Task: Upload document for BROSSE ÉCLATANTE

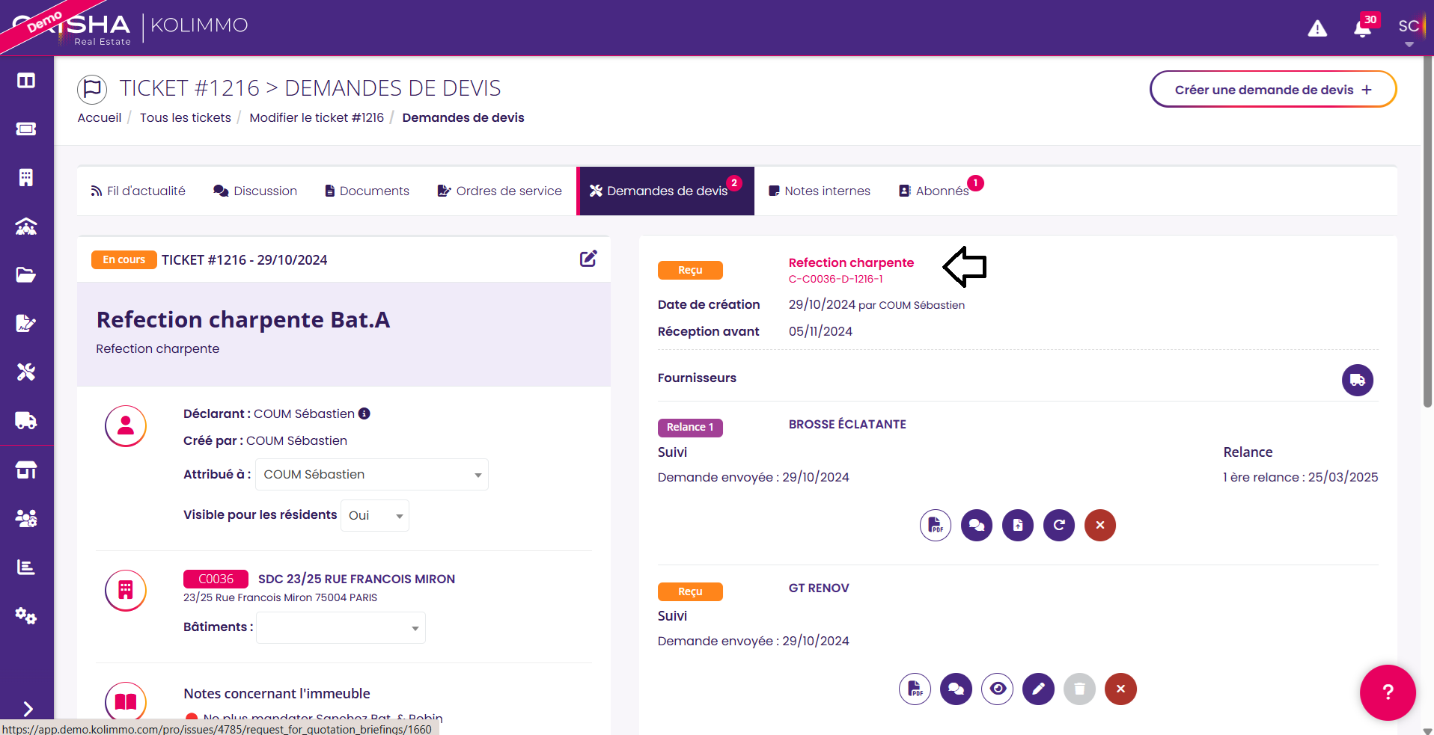Action: pyautogui.click(x=1018, y=525)
